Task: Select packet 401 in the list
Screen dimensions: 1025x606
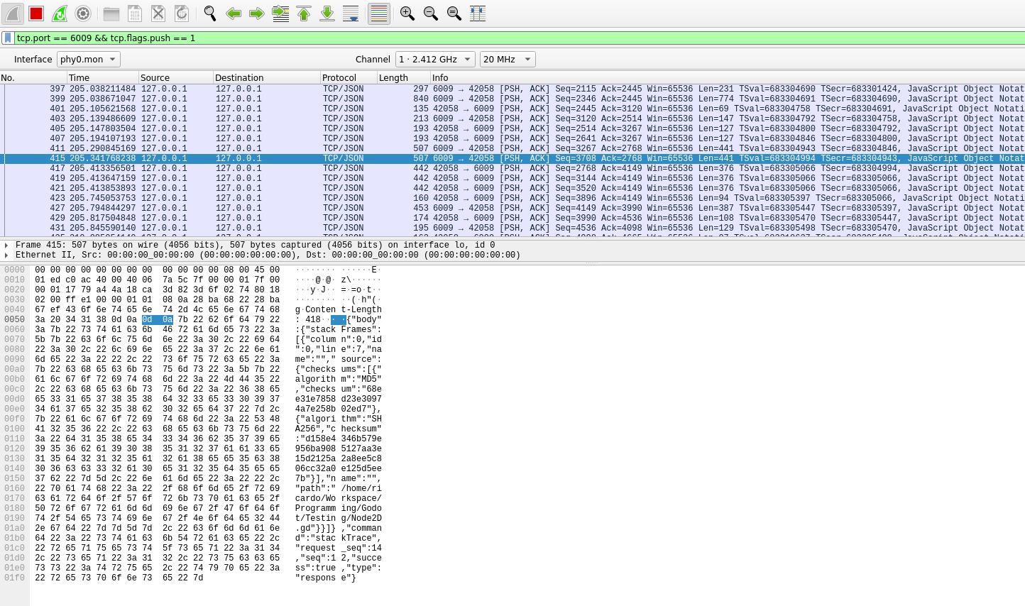Action: pos(512,109)
